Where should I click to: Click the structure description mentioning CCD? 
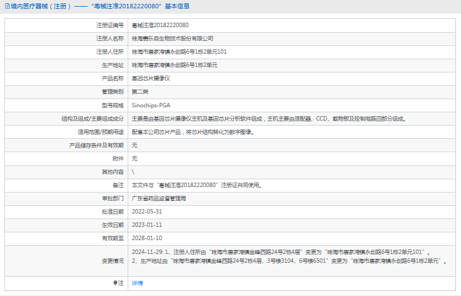pyautogui.click(x=269, y=118)
